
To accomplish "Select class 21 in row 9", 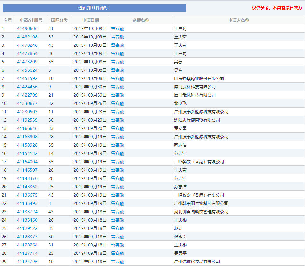I will click(51, 95).
